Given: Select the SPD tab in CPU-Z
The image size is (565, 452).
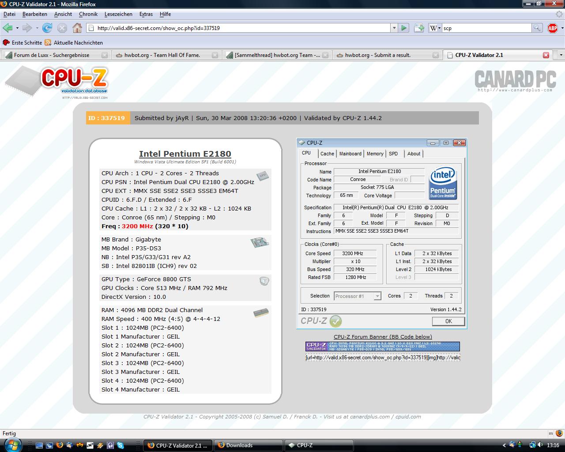Looking at the screenshot, I should click(393, 154).
